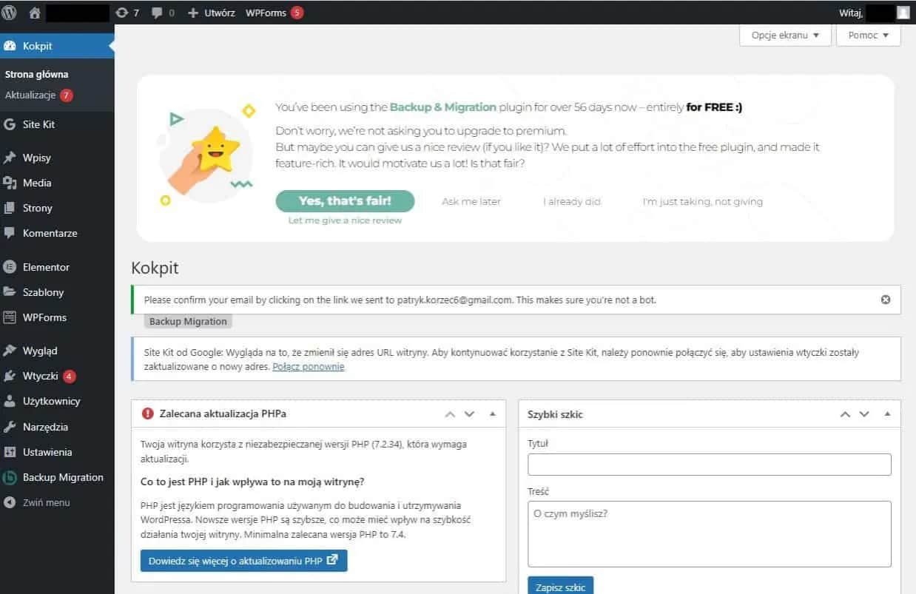Open the Opcje ekranu dropdown
916x594 pixels.
click(x=784, y=35)
